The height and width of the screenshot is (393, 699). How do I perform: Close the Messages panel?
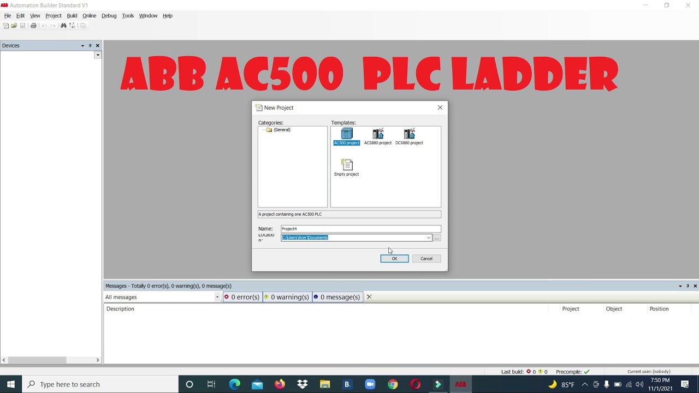point(695,286)
